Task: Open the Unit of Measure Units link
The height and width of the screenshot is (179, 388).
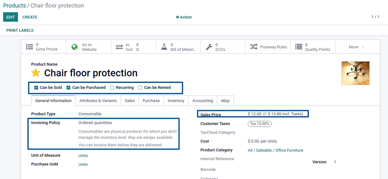Action: point(83,156)
